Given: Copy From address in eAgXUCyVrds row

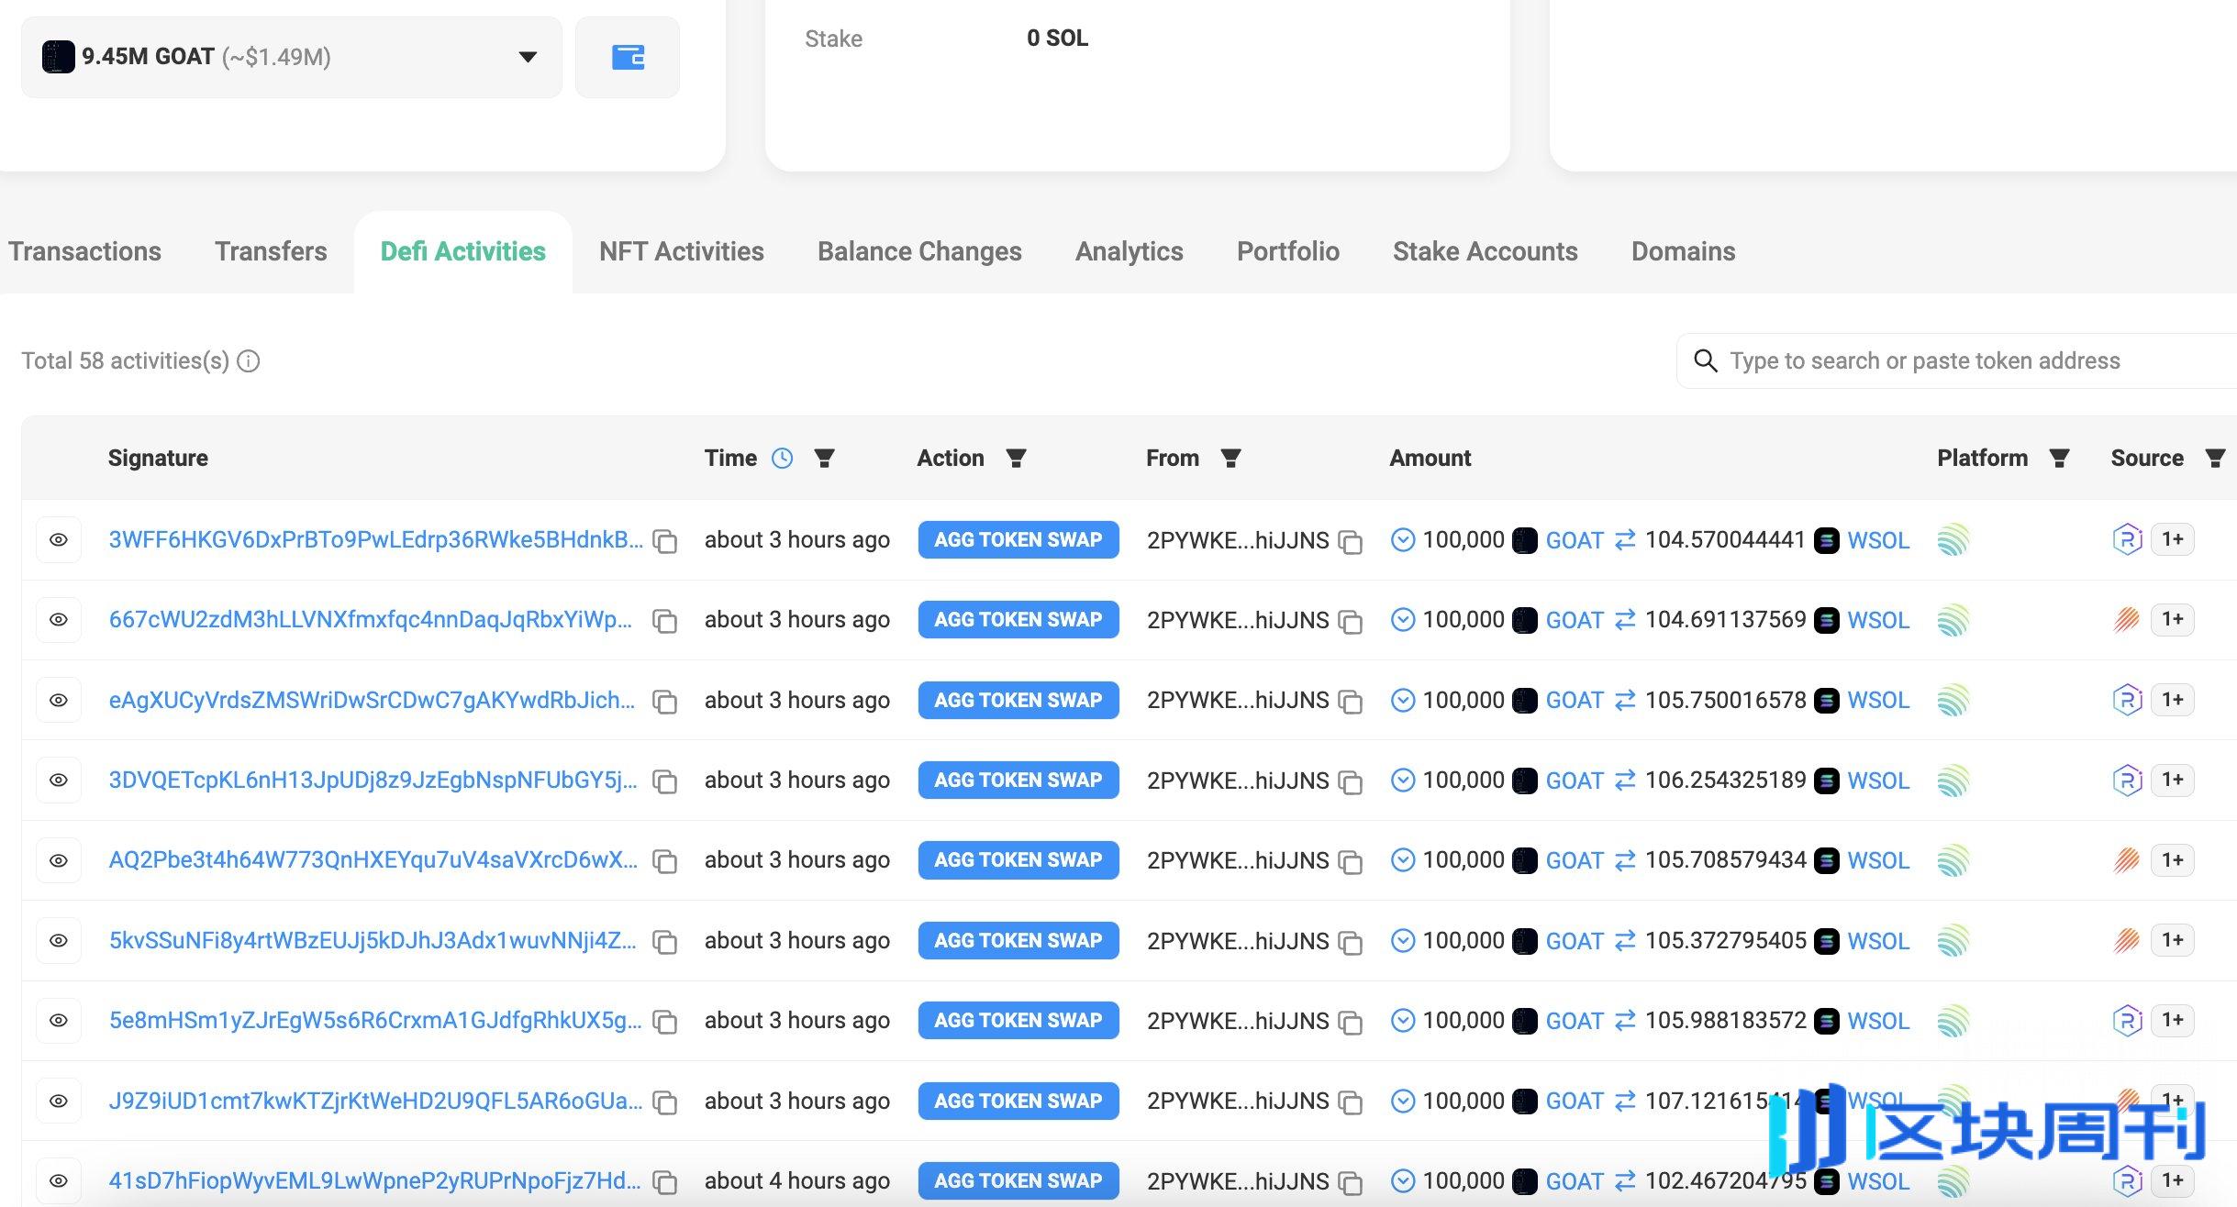Looking at the screenshot, I should coord(1350,703).
